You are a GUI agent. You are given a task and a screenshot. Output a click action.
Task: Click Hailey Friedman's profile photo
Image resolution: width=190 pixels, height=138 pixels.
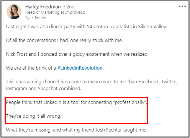14,11
